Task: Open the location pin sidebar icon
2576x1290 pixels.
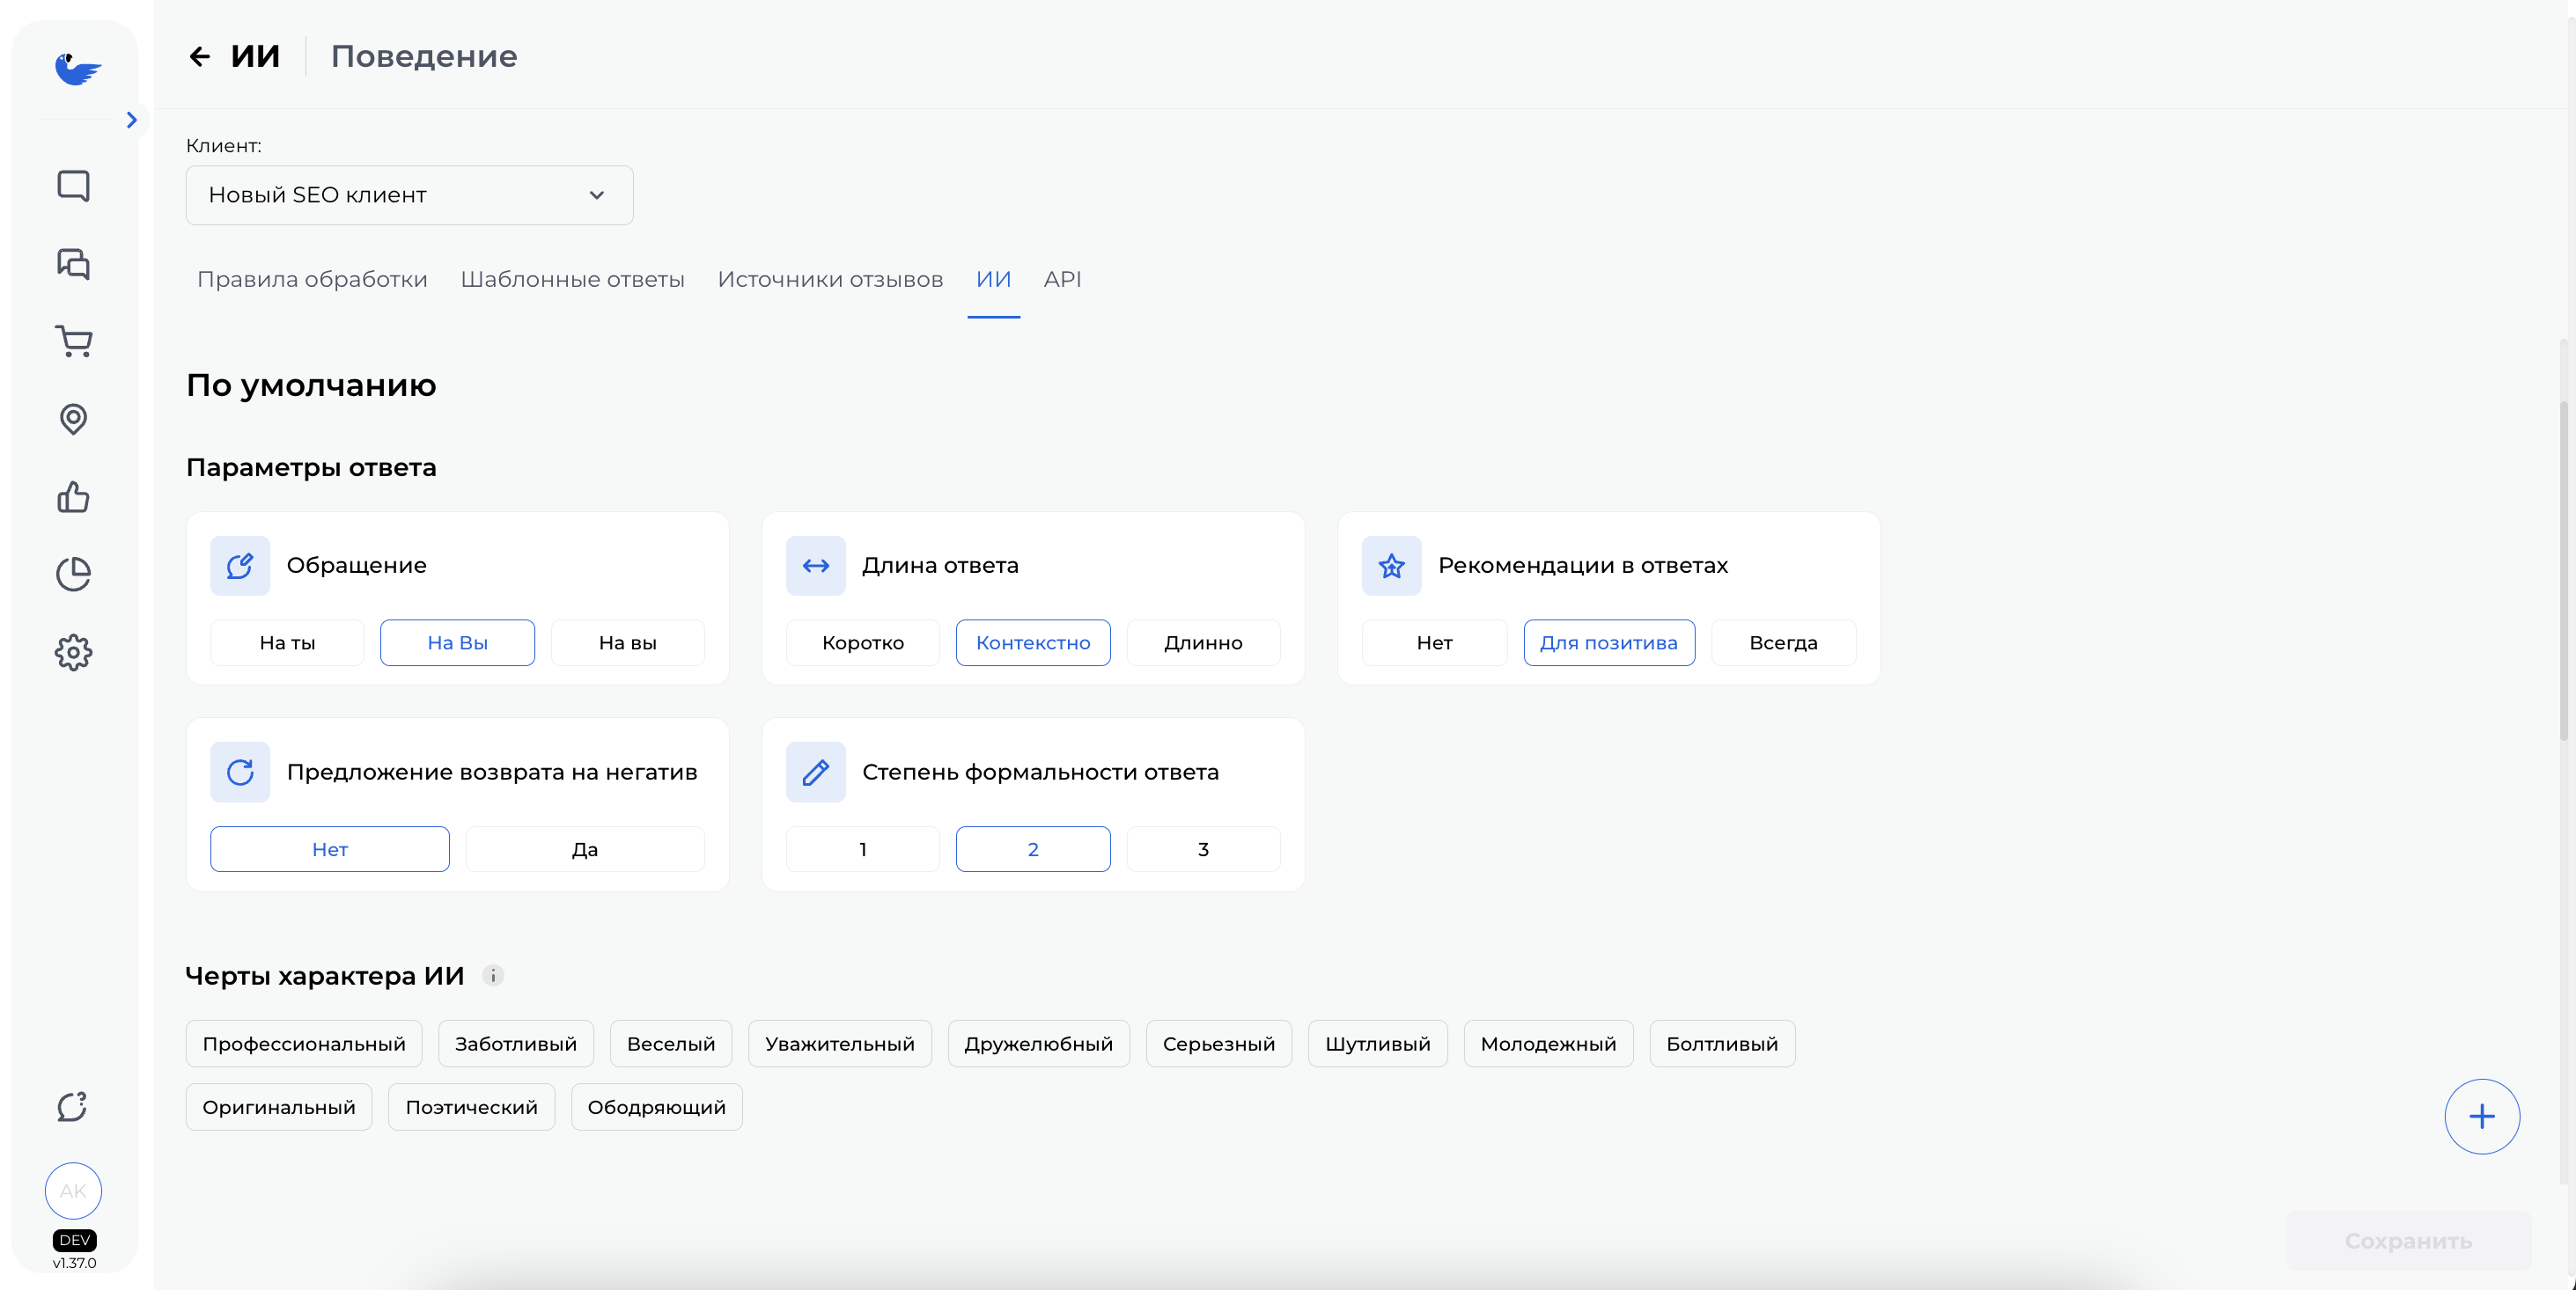Action: [x=73, y=419]
